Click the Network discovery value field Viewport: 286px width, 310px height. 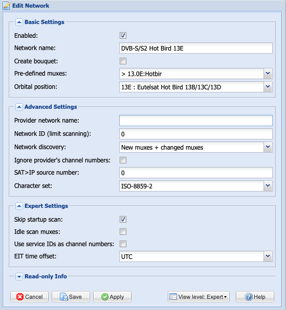[191, 147]
